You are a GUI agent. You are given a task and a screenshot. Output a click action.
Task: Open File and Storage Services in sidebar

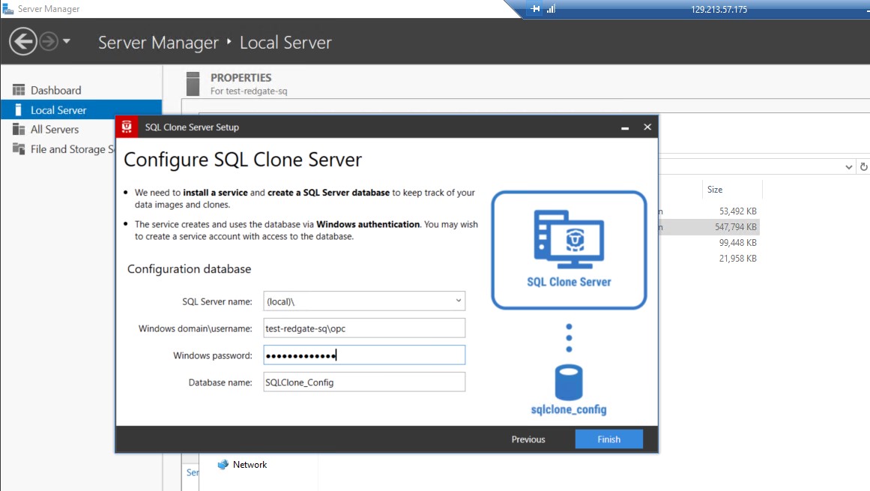click(x=72, y=148)
